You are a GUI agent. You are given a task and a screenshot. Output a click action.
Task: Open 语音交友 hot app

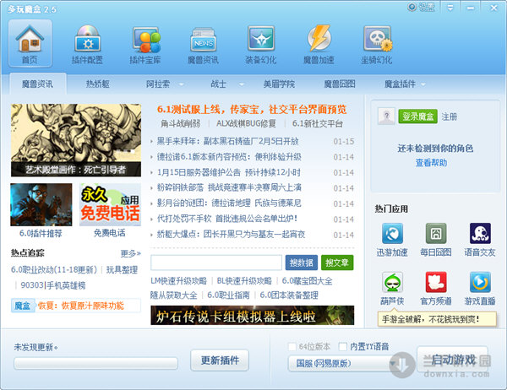coord(480,240)
